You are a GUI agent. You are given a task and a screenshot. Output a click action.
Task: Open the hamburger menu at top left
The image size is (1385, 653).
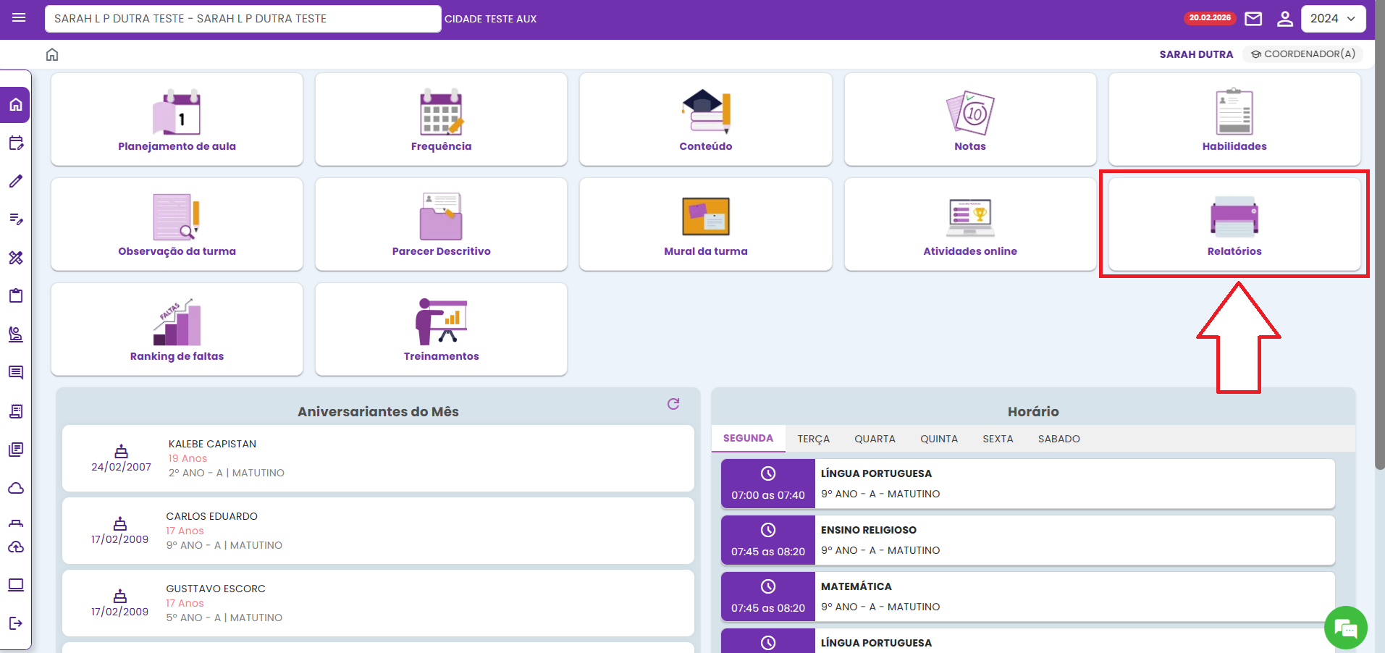tap(19, 18)
